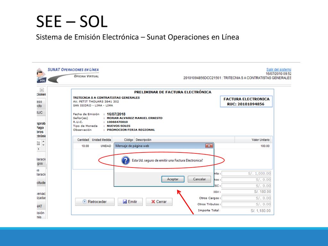Click the small stepper arrows in the sidebar
This screenshot has width=328, height=246.
point(43,143)
